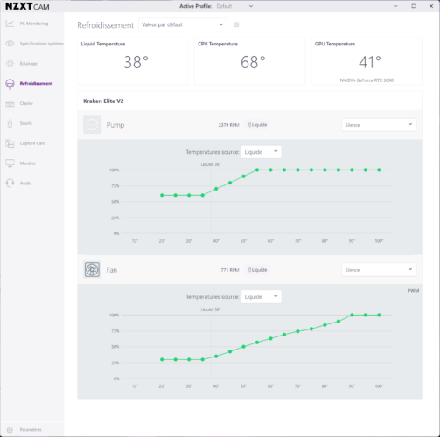Click the gear icon next to cooling profile
440x437 pixels.
(236, 24)
